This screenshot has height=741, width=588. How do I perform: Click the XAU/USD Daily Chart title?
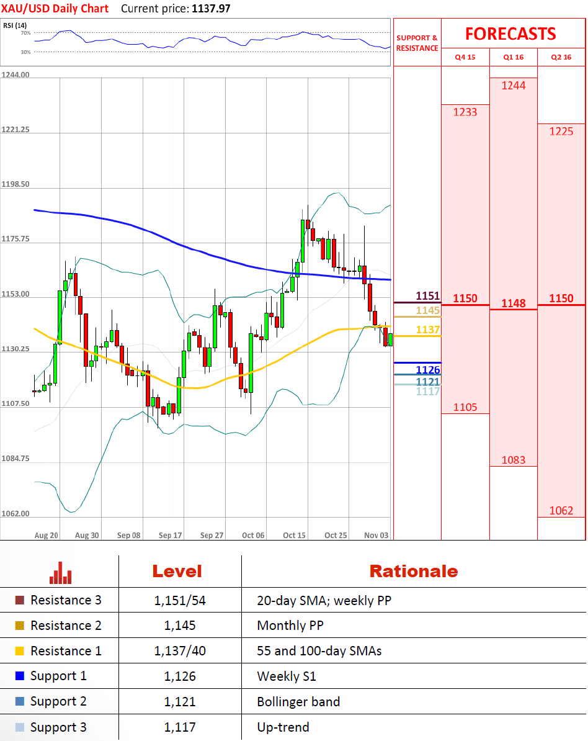(55, 9)
